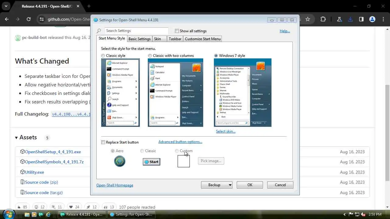
Task: Open the browser downloads icon
Action: pyautogui.click(x=350, y=19)
